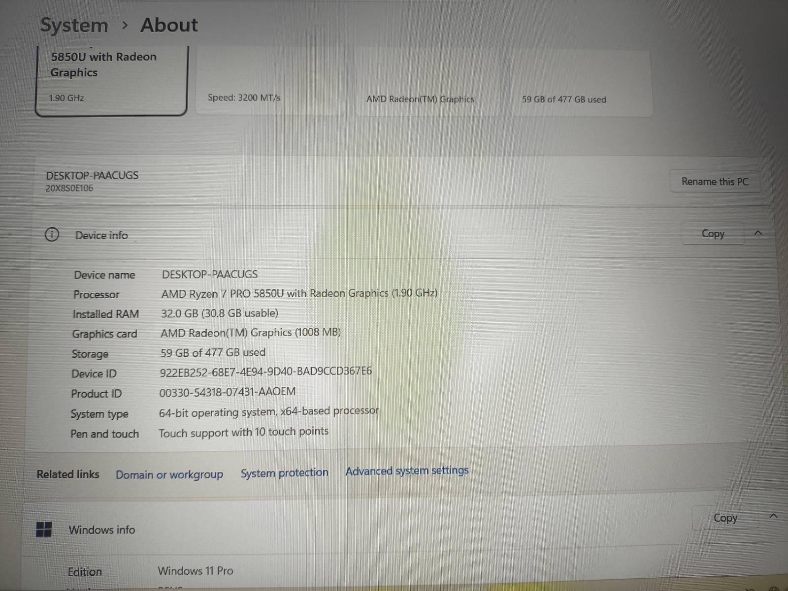Click the Pen and touch label
Viewport: 788px width, 591px height.
(105, 434)
